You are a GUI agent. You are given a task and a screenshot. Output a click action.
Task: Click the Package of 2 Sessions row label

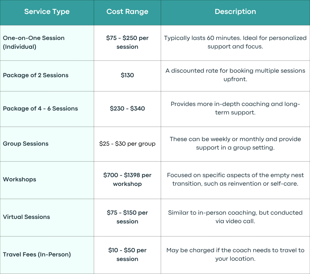pos(36,75)
